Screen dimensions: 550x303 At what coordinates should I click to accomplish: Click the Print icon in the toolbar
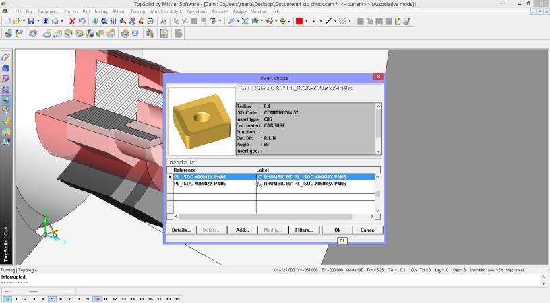(55, 22)
